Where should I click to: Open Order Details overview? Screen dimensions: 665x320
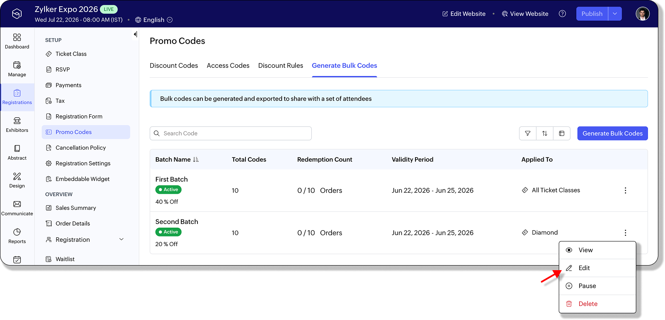[86, 224]
